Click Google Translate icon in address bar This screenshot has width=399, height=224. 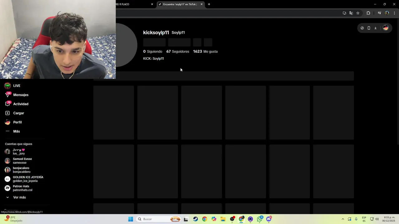point(351,13)
